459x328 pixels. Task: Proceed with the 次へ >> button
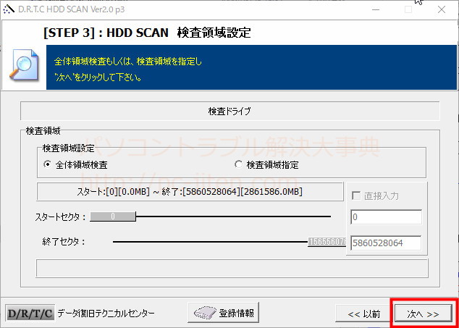pyautogui.click(x=423, y=314)
